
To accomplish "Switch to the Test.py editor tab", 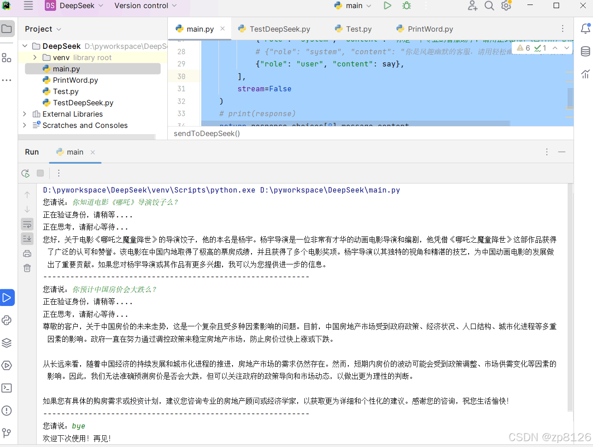I will click(353, 29).
